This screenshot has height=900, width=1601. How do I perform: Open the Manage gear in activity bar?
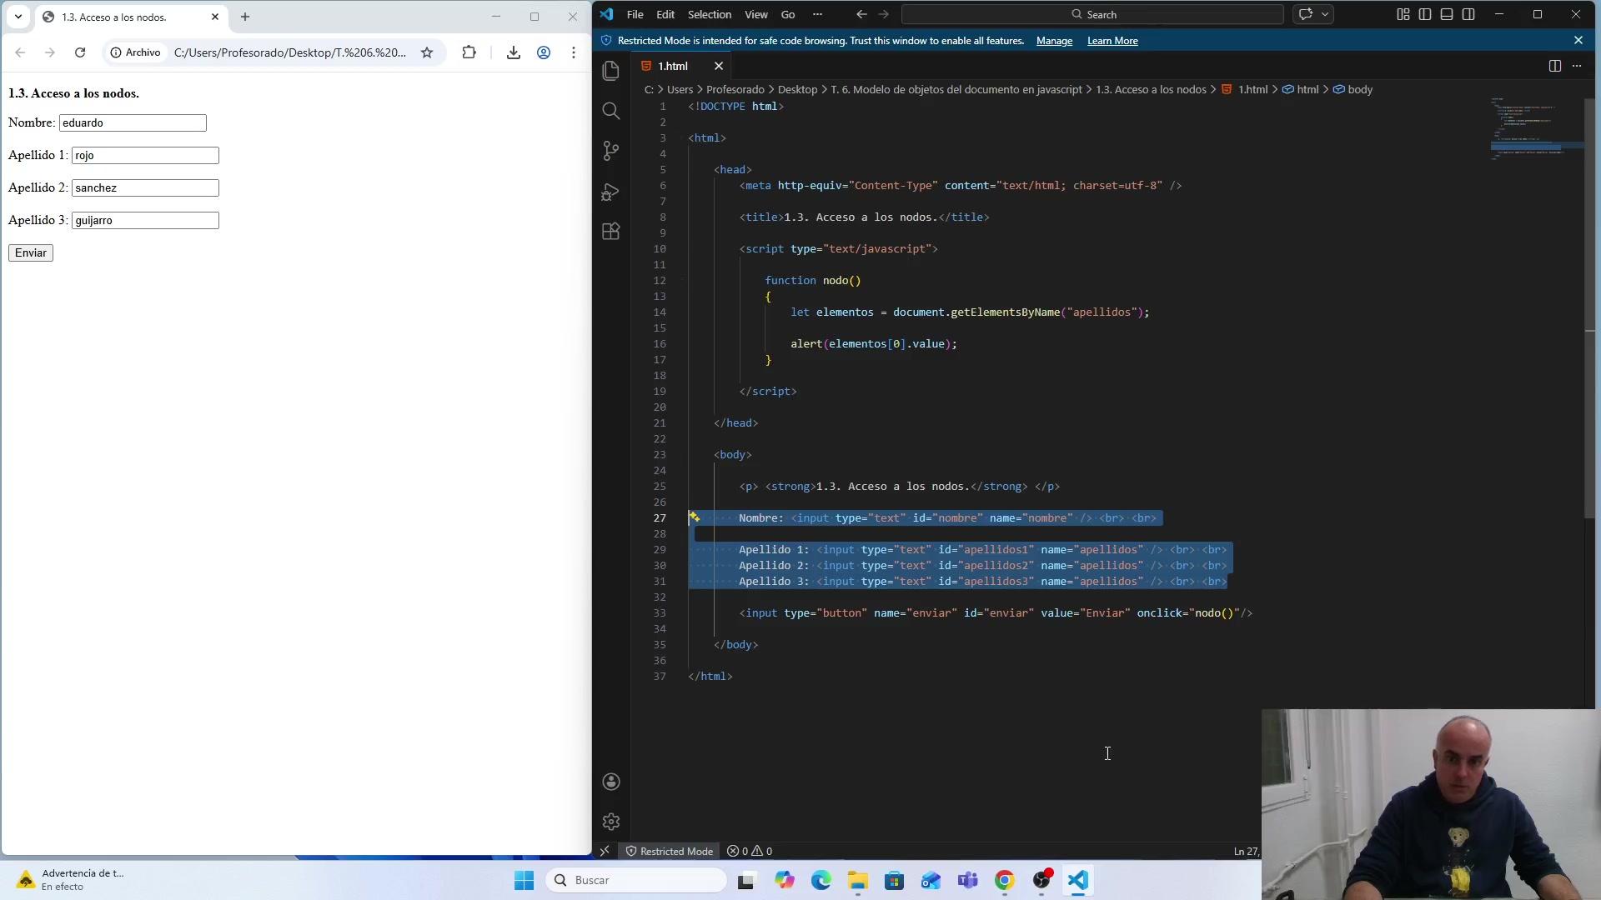click(611, 822)
